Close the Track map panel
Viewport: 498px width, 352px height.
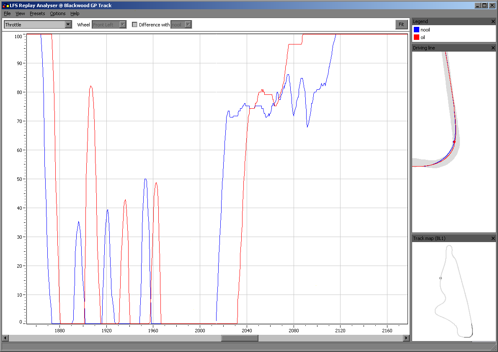coord(493,238)
